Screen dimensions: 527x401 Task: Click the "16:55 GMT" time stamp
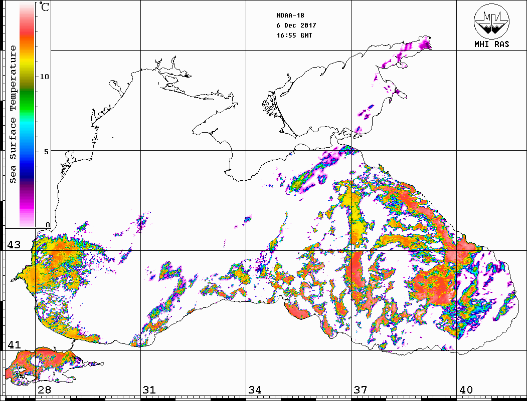click(x=294, y=36)
